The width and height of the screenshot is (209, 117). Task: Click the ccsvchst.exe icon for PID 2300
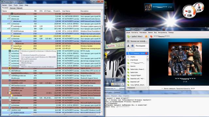pos(10,93)
